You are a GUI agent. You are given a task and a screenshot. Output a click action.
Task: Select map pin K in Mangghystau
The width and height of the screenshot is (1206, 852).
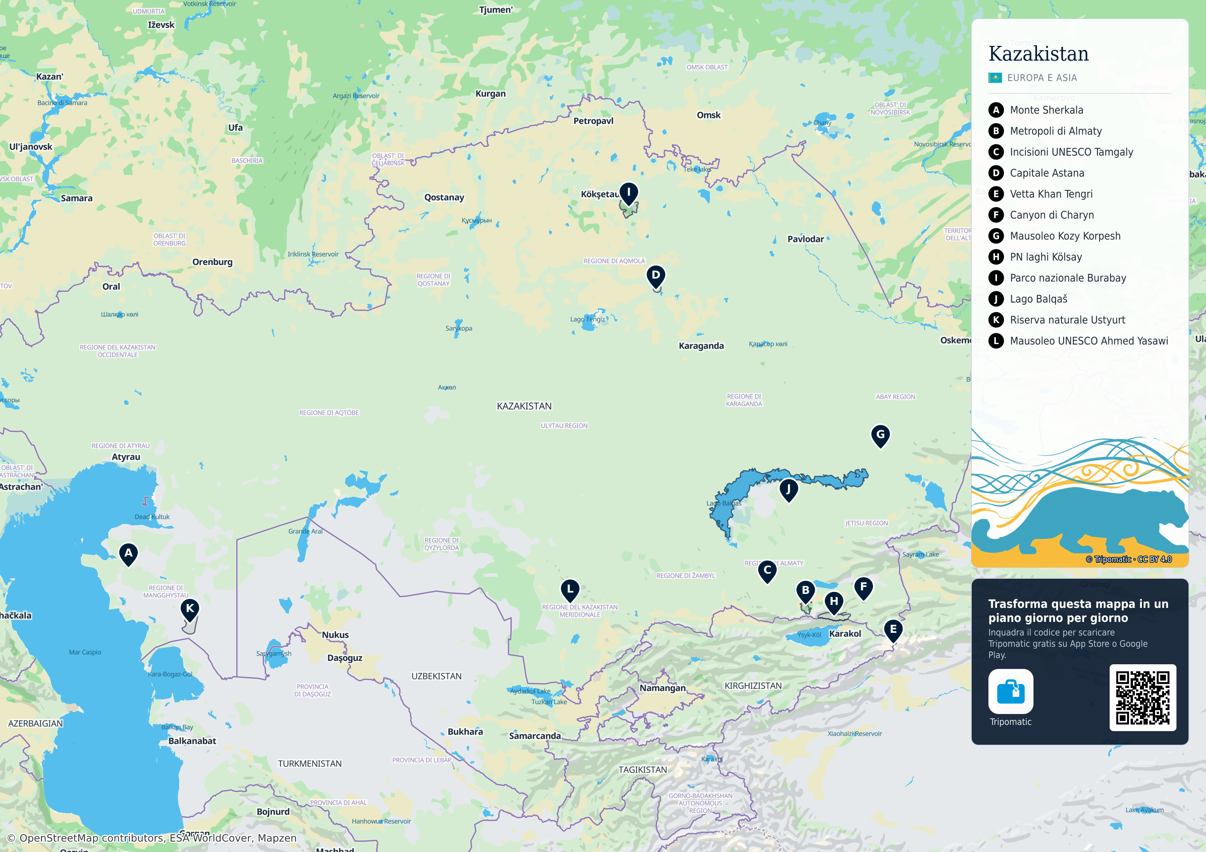pos(190,610)
